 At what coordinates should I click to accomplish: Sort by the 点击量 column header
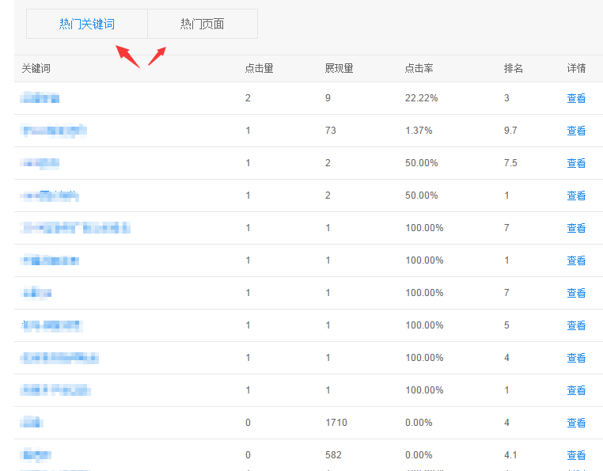pyautogui.click(x=259, y=68)
